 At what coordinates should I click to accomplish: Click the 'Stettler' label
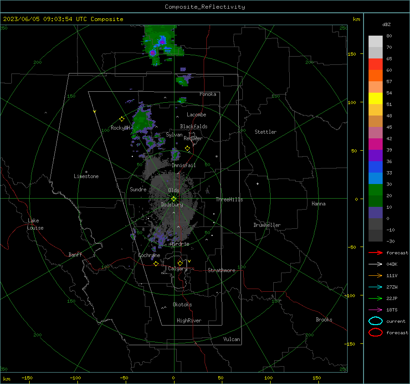tap(266, 132)
